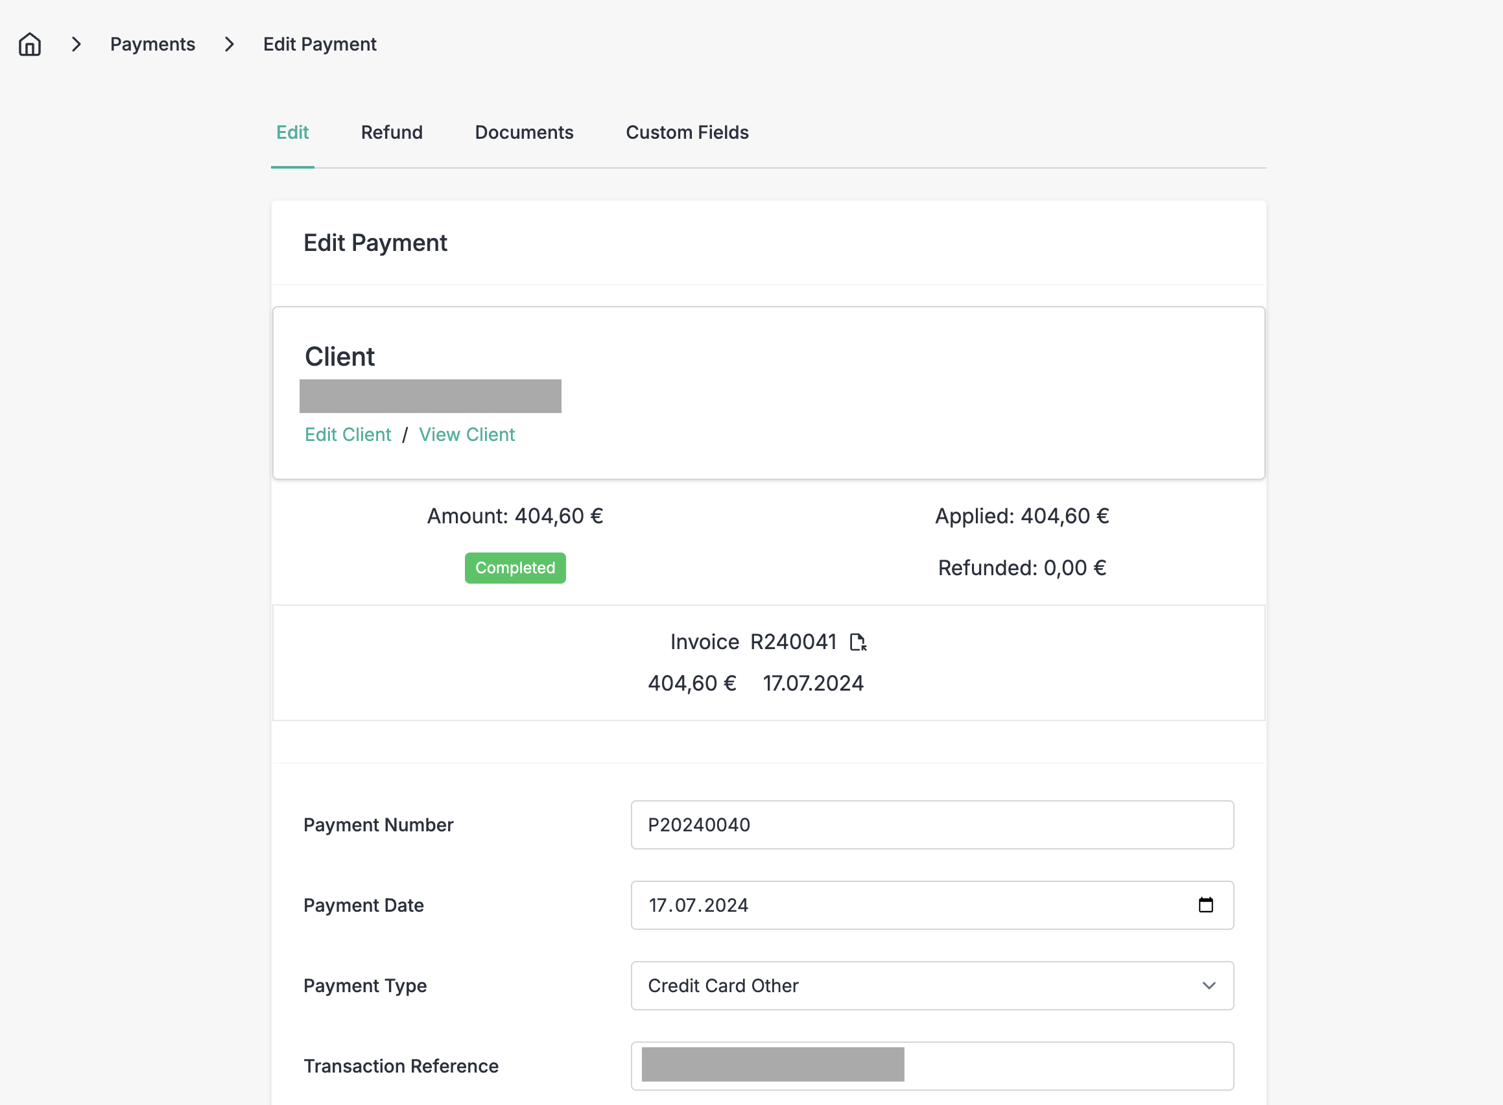1503x1105 pixels.
Task: Click the Payment Date field
Action: 932,905
